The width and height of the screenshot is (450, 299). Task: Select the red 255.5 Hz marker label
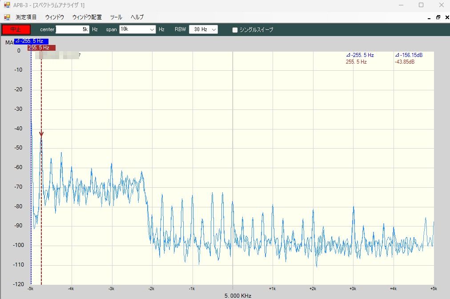point(41,48)
